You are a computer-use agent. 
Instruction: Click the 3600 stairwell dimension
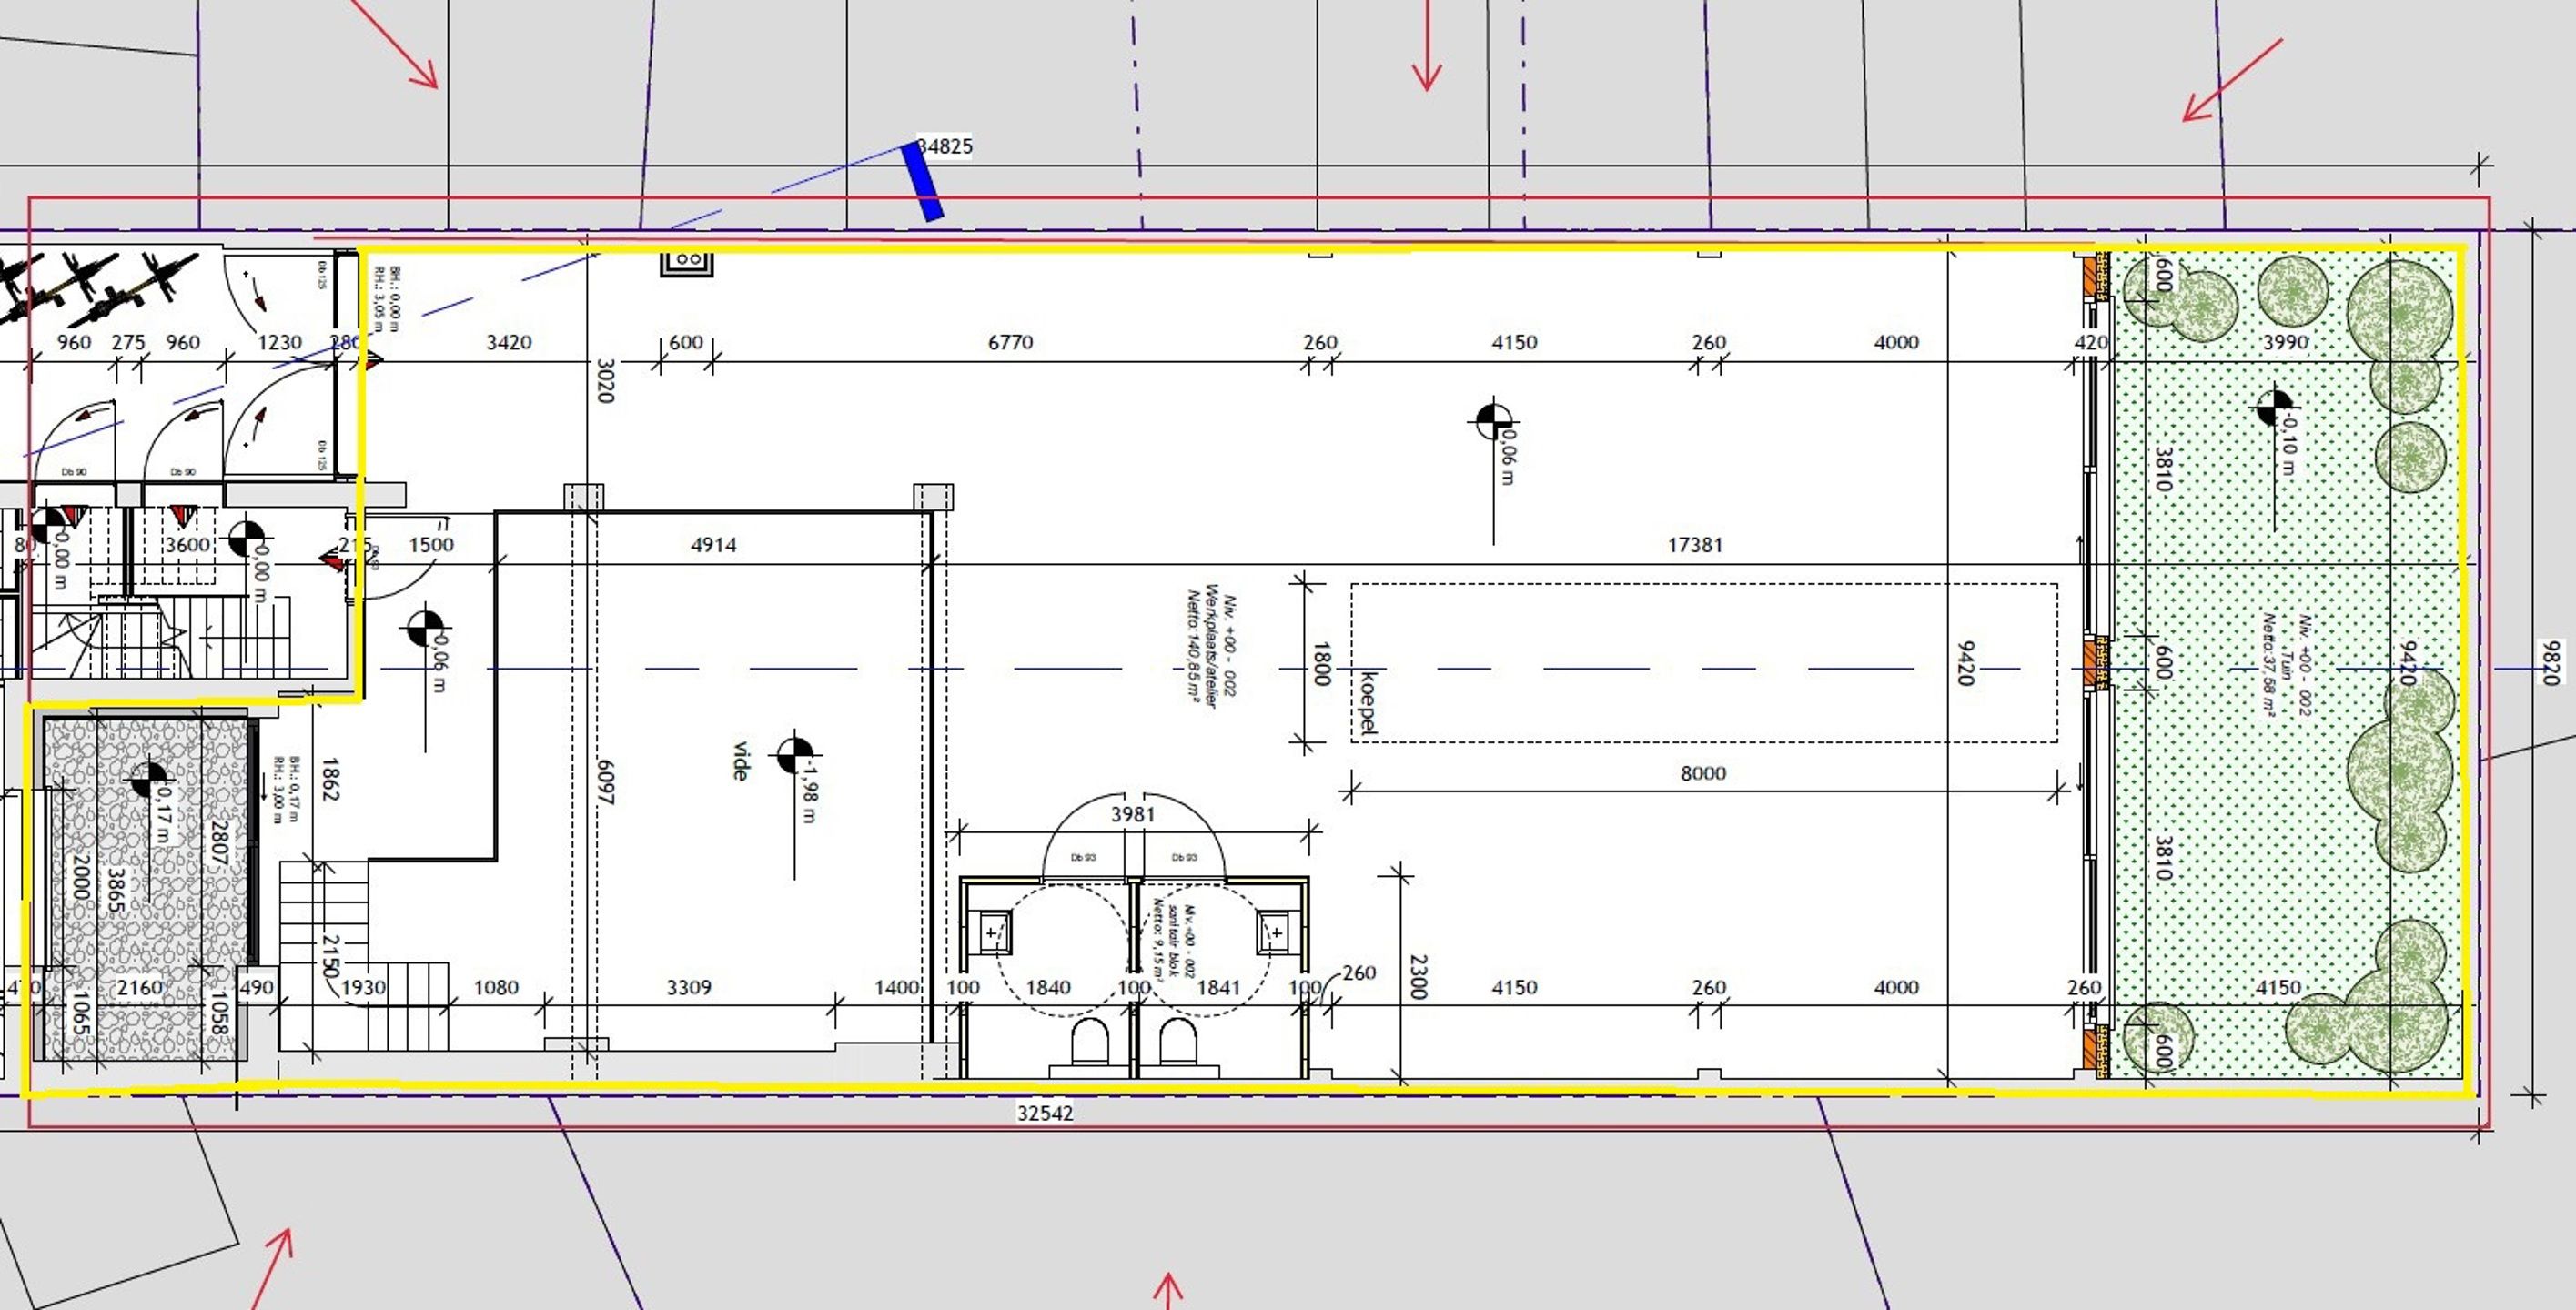click(x=187, y=545)
